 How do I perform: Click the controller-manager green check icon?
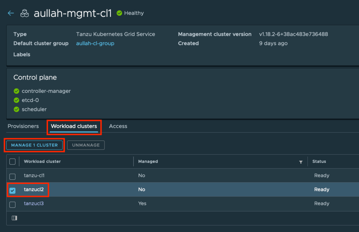tap(16, 91)
